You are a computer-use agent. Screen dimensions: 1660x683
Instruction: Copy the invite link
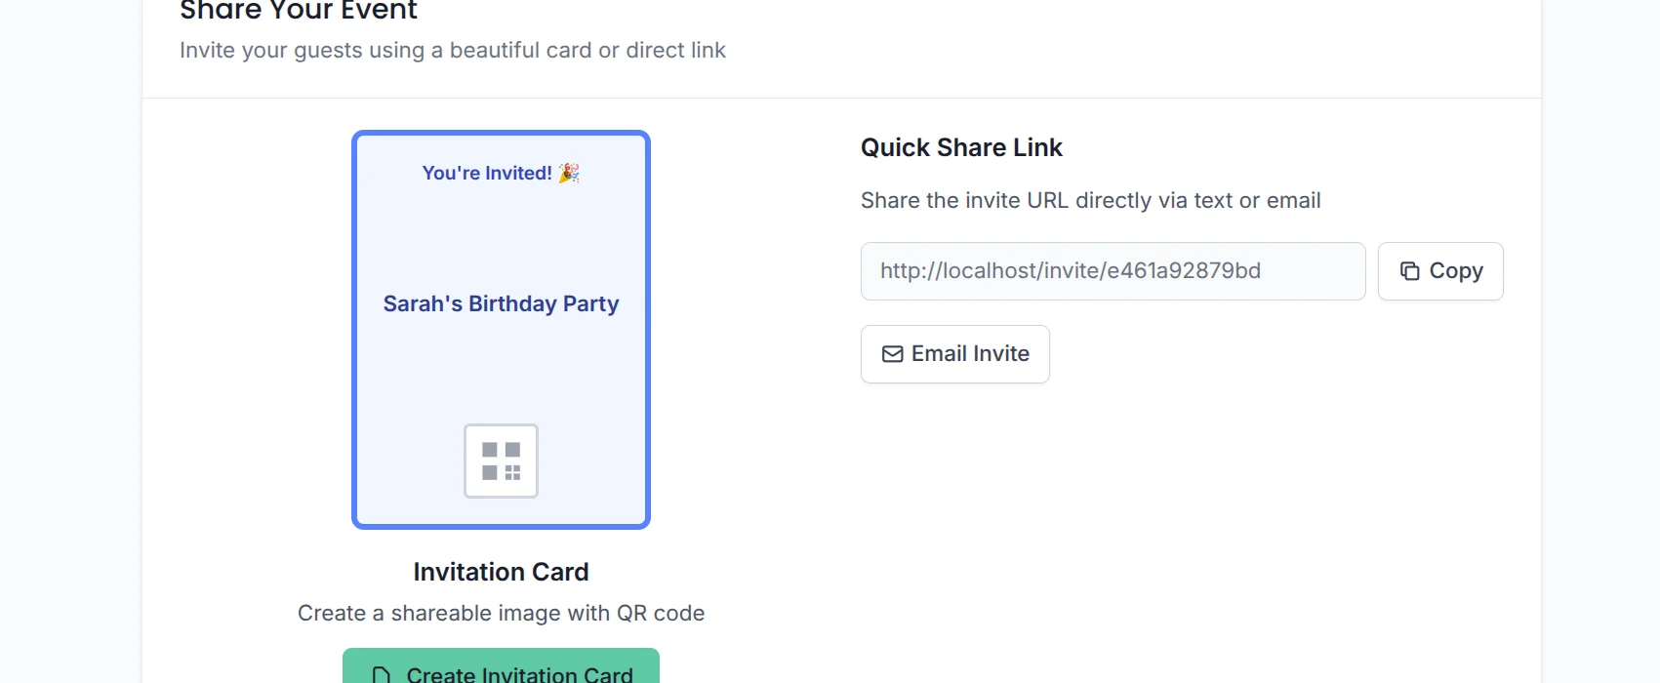1440,270
